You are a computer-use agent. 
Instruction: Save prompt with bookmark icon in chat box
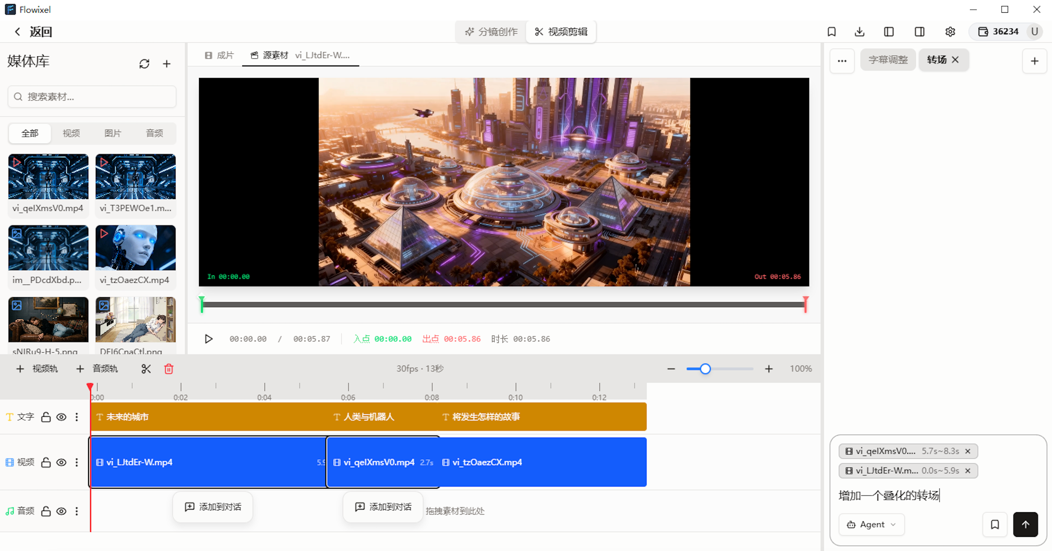(995, 524)
